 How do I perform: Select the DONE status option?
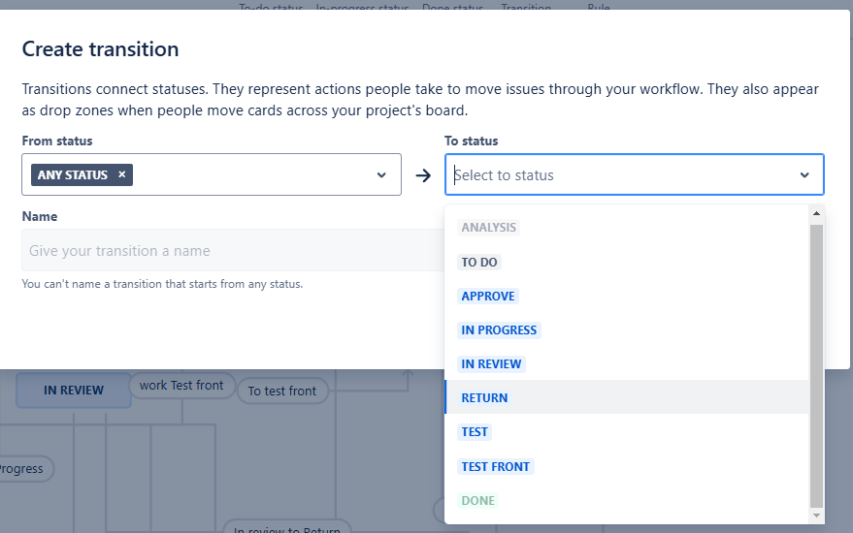coord(478,500)
